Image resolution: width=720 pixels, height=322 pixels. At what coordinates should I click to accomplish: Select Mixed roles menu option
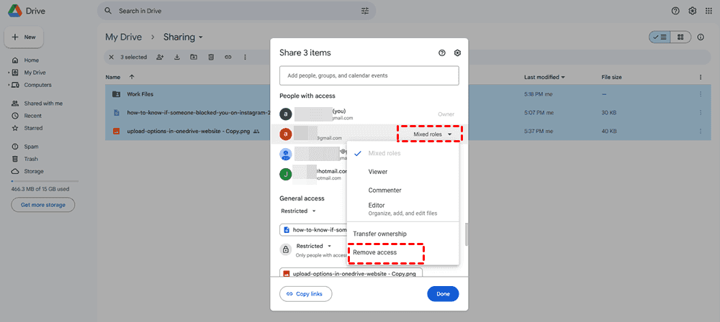pos(403,153)
